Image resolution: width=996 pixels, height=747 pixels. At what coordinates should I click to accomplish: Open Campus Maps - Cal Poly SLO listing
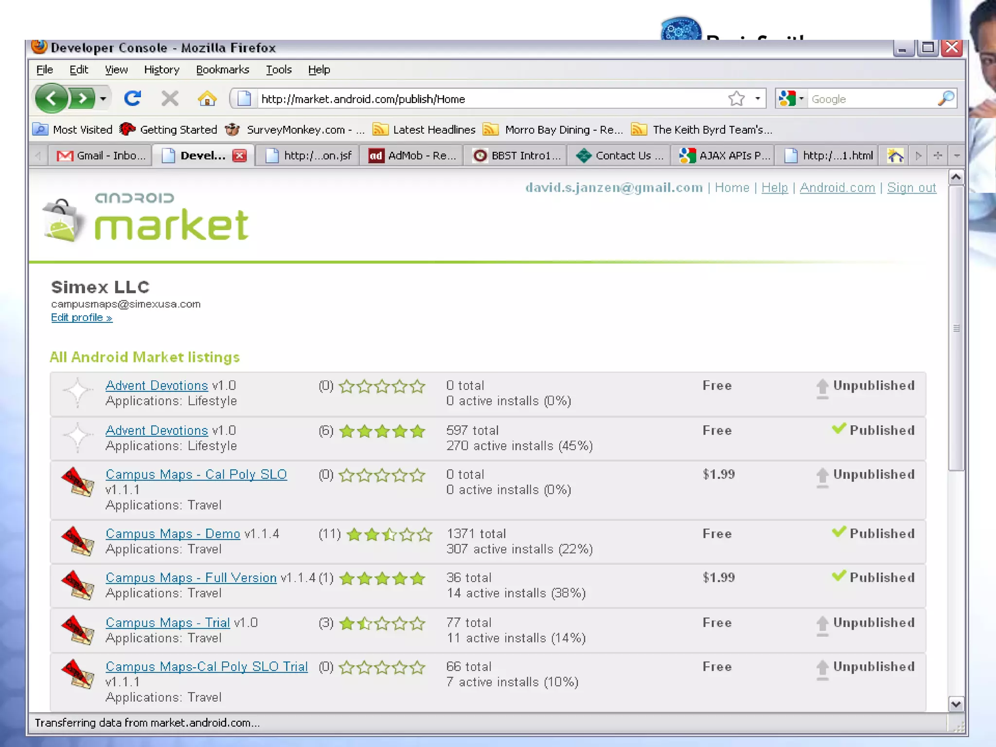click(196, 474)
